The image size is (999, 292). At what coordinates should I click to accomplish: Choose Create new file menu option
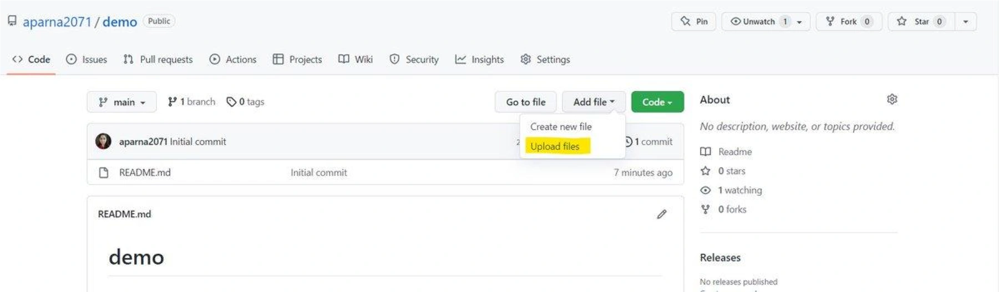[561, 127]
